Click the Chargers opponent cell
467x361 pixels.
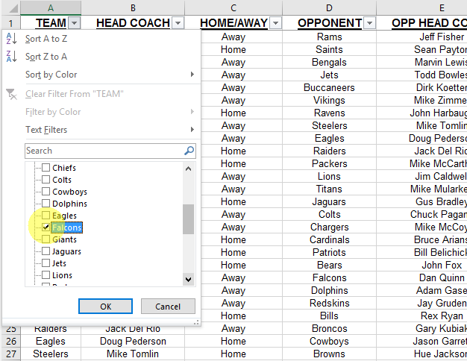tap(329, 227)
